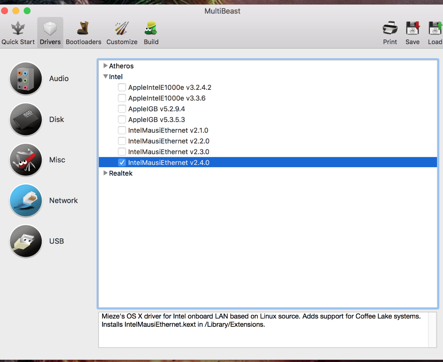
Task: Click the USB category label
Action: coord(57,241)
